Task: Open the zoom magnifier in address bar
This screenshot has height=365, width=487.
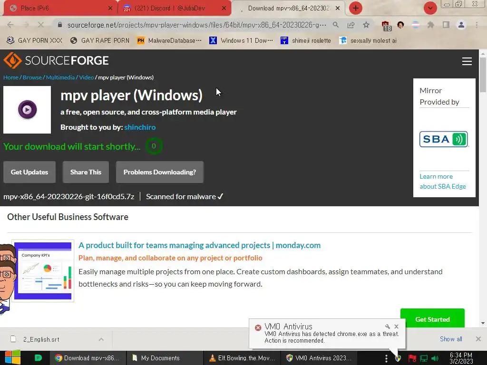Action: (335, 25)
